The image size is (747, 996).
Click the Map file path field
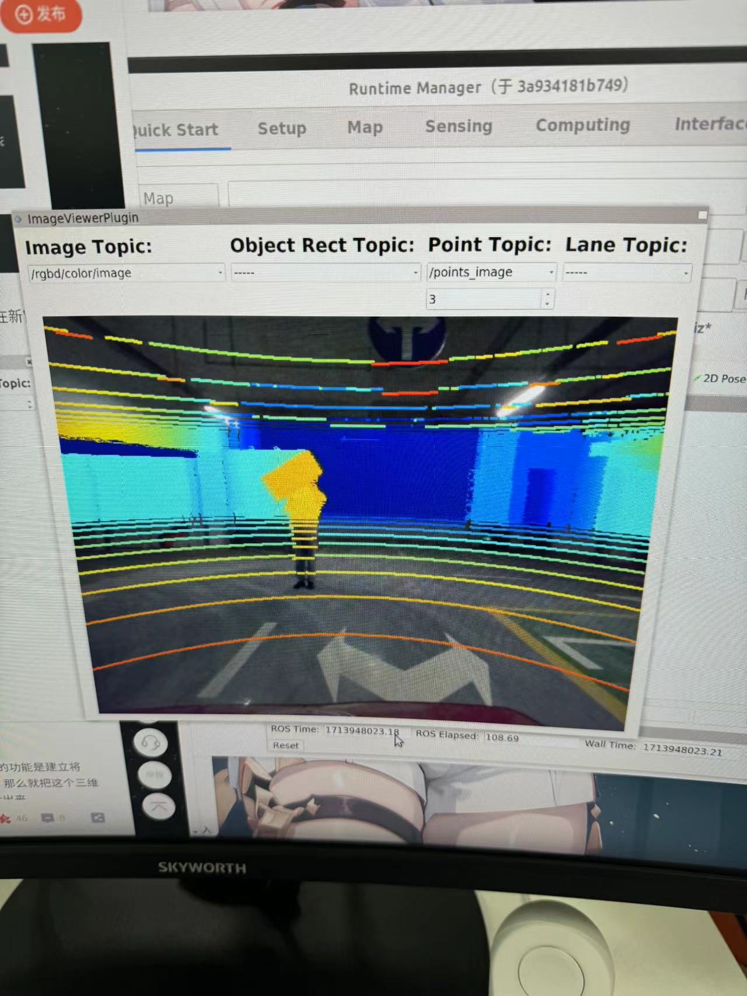(x=487, y=194)
